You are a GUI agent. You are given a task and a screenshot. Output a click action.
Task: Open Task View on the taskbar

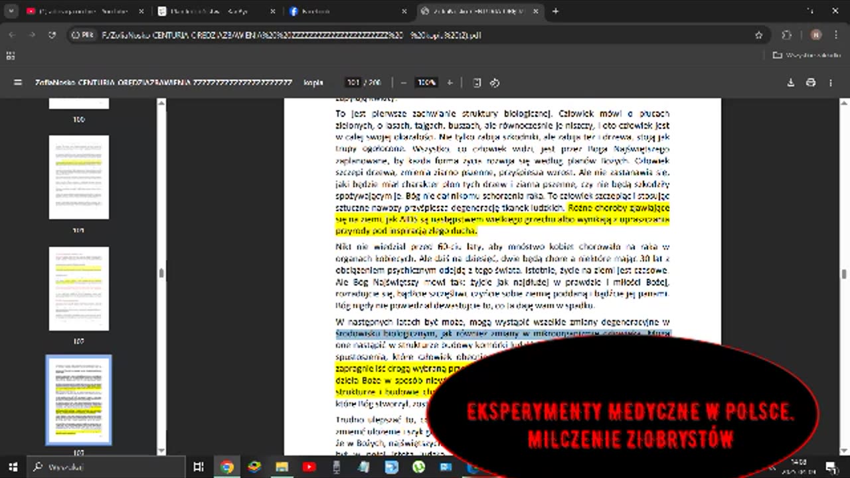(x=198, y=467)
